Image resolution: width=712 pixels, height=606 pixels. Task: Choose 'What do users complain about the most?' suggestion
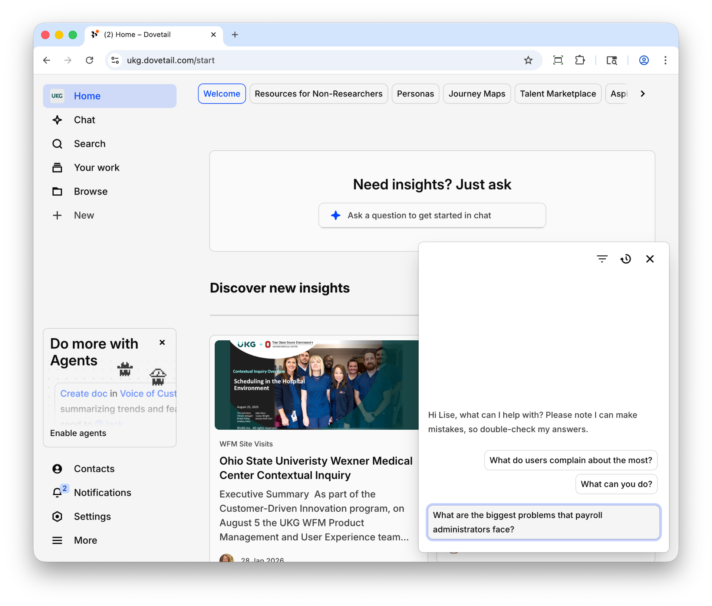click(571, 460)
